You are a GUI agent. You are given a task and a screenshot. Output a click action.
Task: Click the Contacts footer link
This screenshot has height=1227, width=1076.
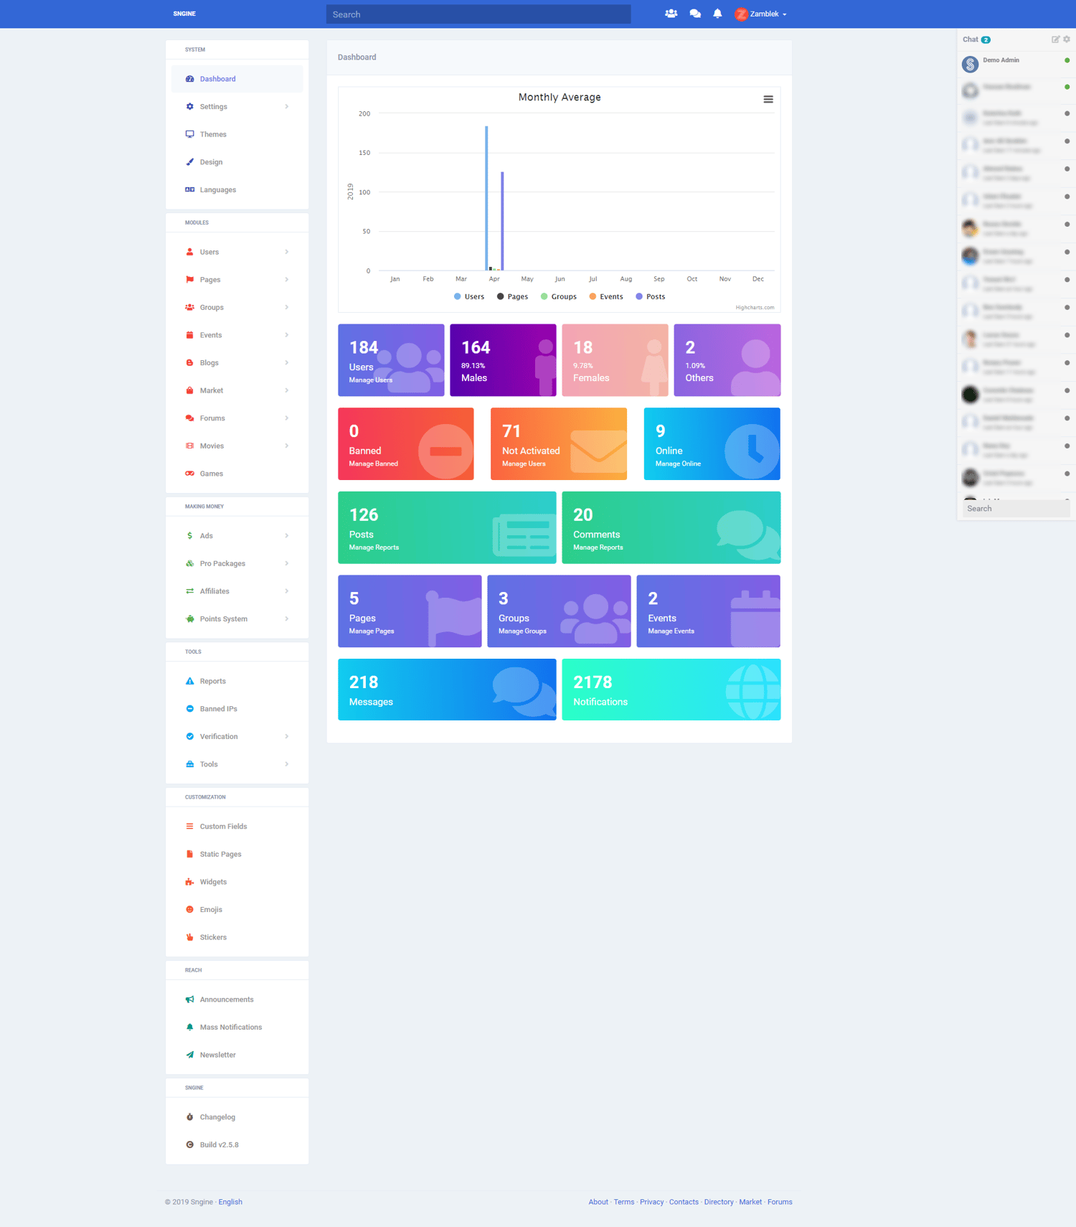684,1202
